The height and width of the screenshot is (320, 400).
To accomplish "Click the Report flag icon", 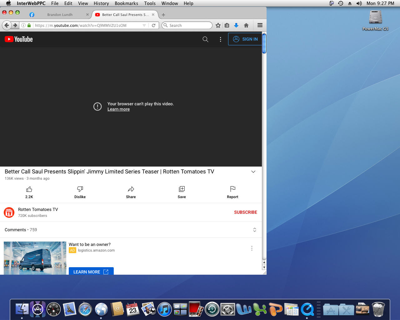I will [x=232, y=189].
